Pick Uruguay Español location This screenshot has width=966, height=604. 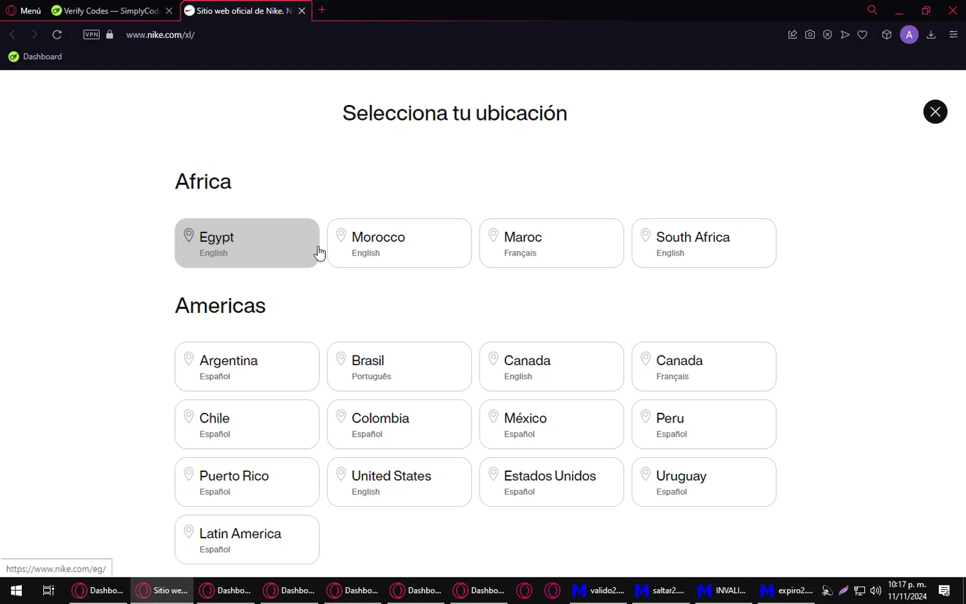pyautogui.click(x=704, y=482)
